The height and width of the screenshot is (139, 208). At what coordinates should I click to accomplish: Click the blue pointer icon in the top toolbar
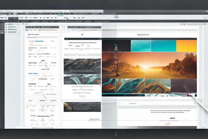[68, 18]
